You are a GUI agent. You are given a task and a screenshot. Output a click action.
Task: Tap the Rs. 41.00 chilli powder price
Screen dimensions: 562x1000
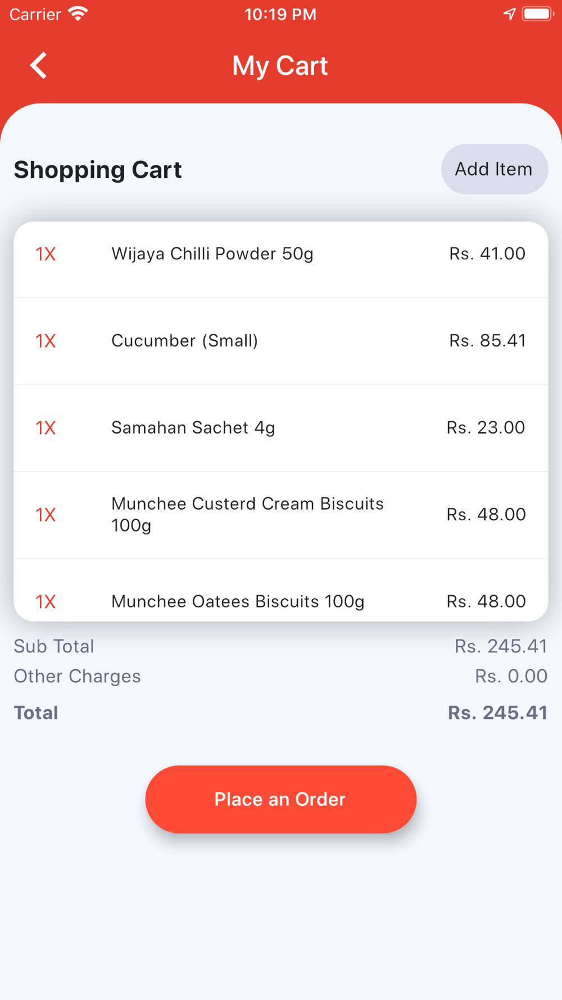(487, 254)
